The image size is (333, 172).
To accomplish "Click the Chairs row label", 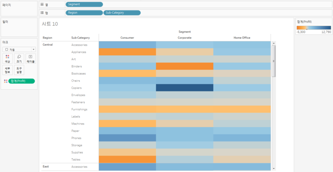I will [76, 81].
